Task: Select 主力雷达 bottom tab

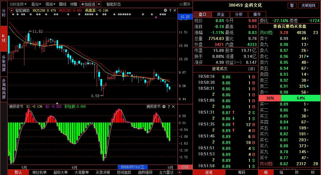Action: pos(166,172)
